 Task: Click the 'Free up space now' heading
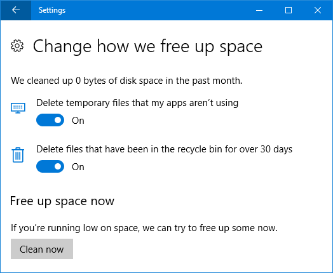tap(62, 201)
